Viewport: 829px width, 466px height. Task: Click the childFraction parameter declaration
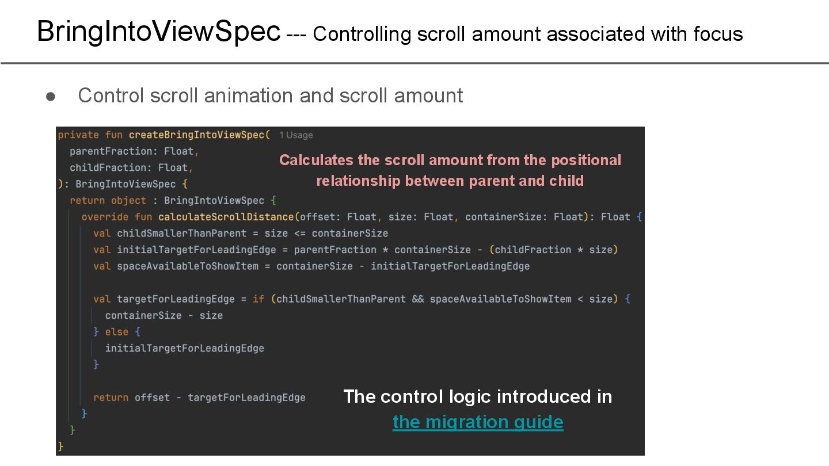click(x=131, y=167)
